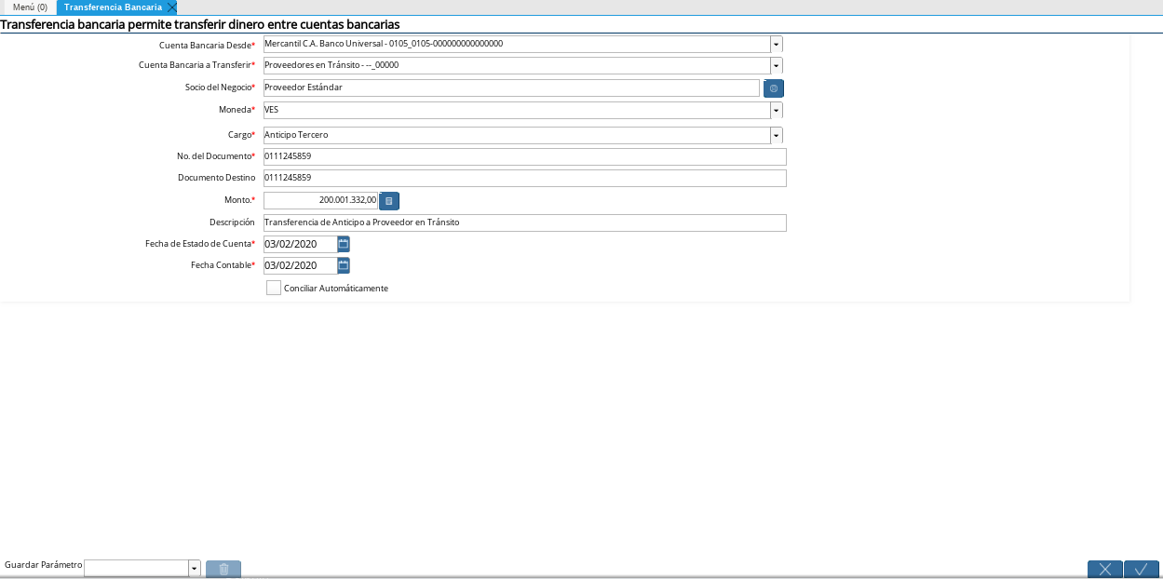Click the Descripción text field
The image size is (1163, 579).
525,222
